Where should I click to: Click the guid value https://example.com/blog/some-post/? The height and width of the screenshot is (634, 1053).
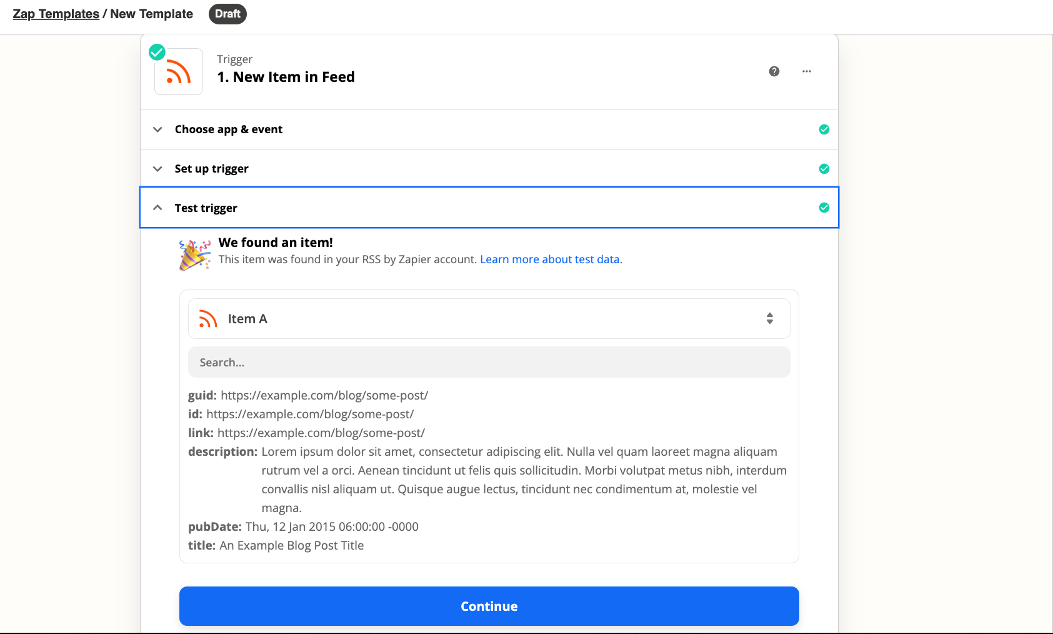324,396
